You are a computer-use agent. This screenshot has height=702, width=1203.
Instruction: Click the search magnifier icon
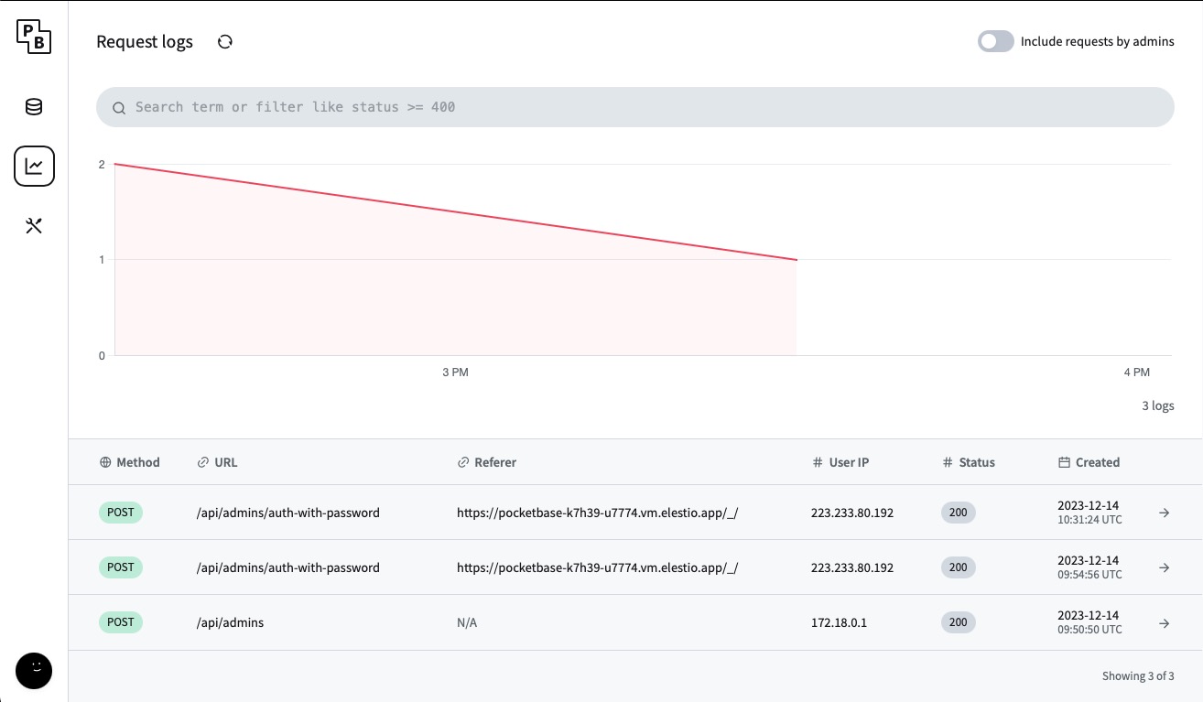pyautogui.click(x=119, y=107)
